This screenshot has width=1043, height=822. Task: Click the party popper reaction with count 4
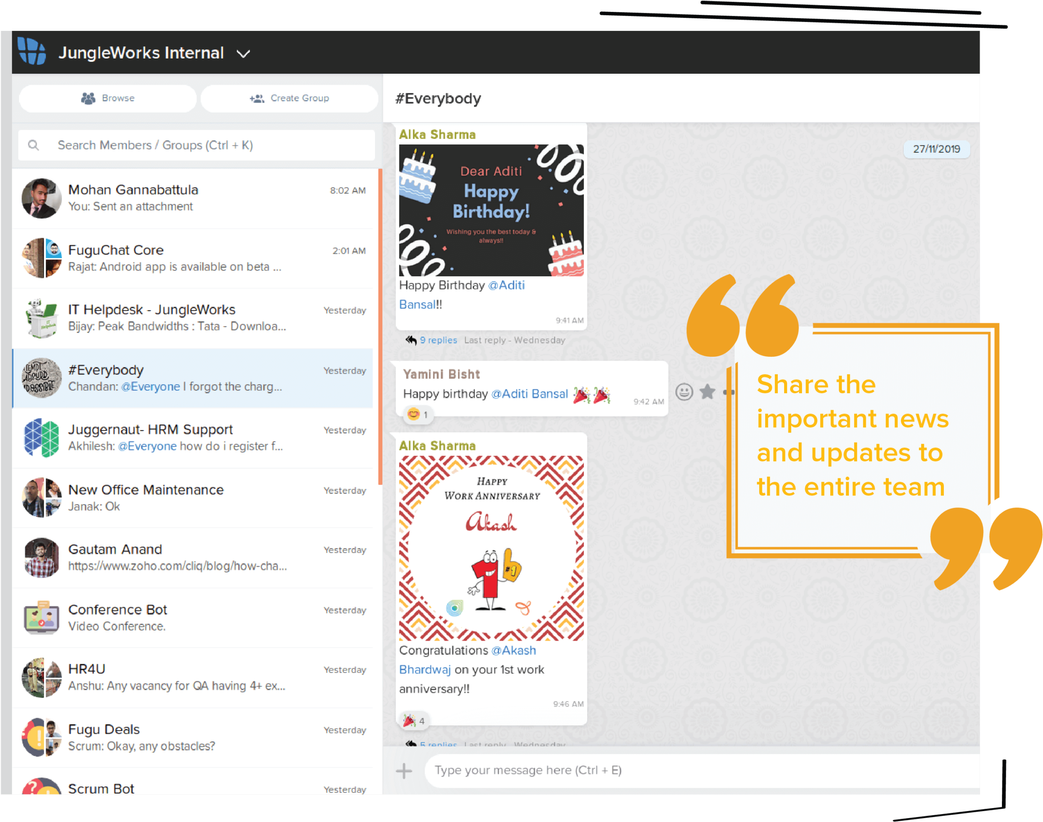point(414,720)
